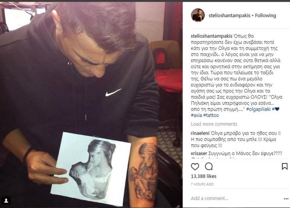Follow the #olgapiliaki hashtag link
Screen dimensions: 290x208
[x=258, y=109]
